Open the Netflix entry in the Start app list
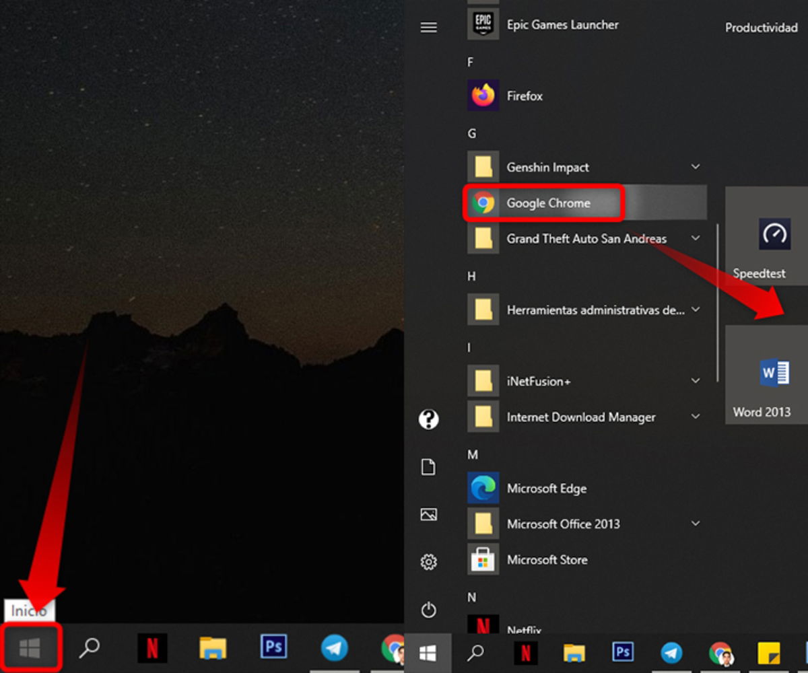The image size is (808, 673). click(586, 625)
